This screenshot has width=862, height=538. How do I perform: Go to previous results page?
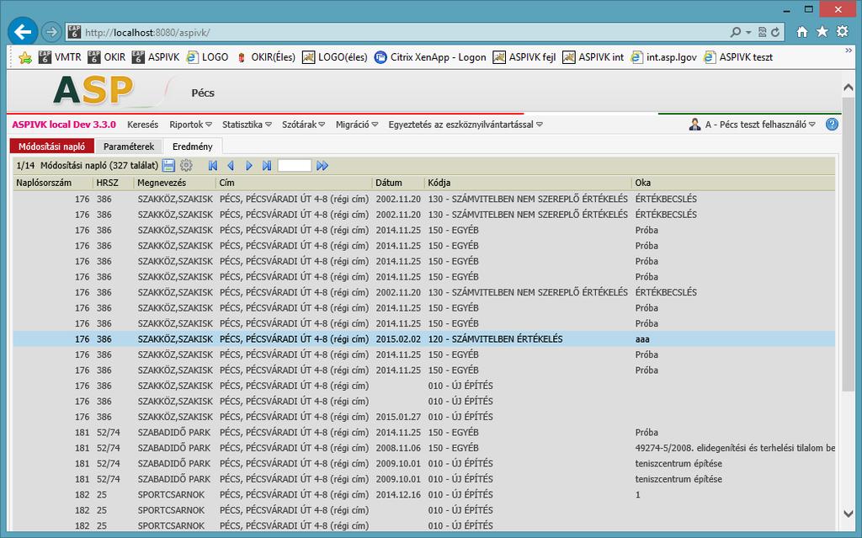(231, 166)
